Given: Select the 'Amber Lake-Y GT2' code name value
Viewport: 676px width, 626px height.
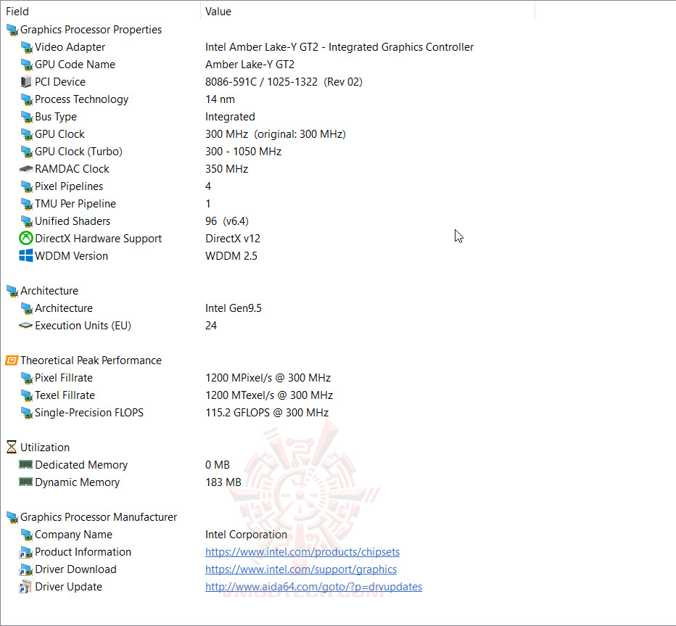Looking at the screenshot, I should coord(250,65).
